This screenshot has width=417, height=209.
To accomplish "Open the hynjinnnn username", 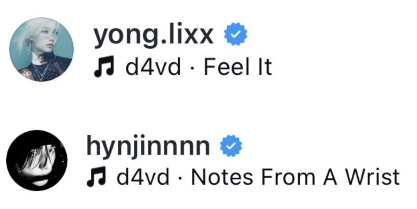I will (x=148, y=146).
